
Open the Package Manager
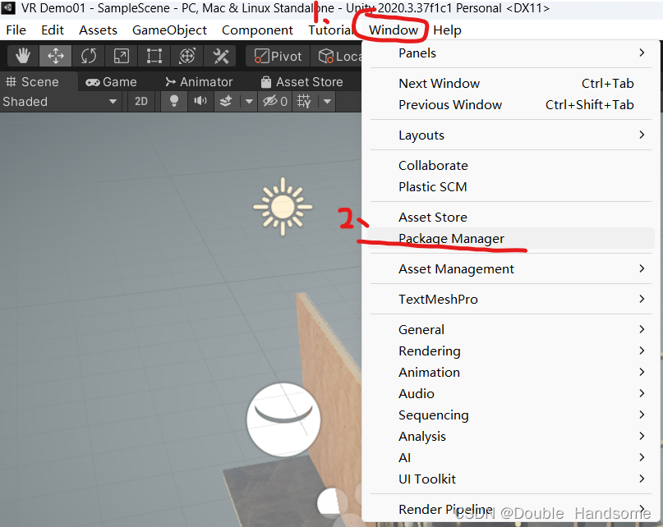click(x=511, y=238)
